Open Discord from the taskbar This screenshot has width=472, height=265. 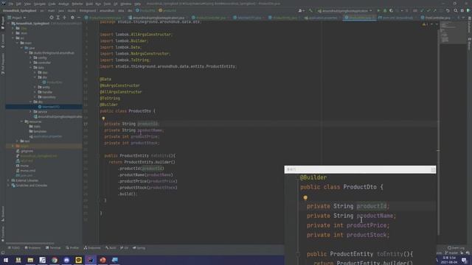66,260
